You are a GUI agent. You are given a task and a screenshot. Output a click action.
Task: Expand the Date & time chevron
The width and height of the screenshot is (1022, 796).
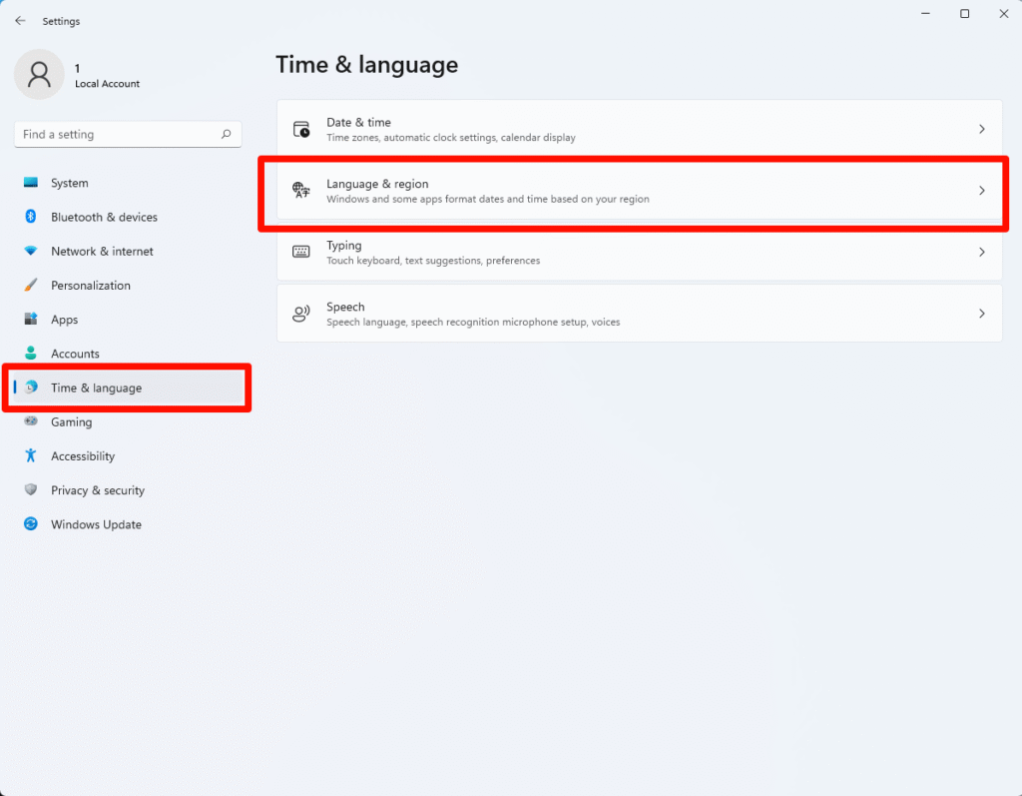(981, 128)
